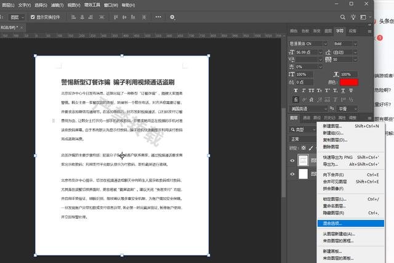394x263 pixels.
Task: Switch to the 段落 panel tab
Action: pos(353,30)
